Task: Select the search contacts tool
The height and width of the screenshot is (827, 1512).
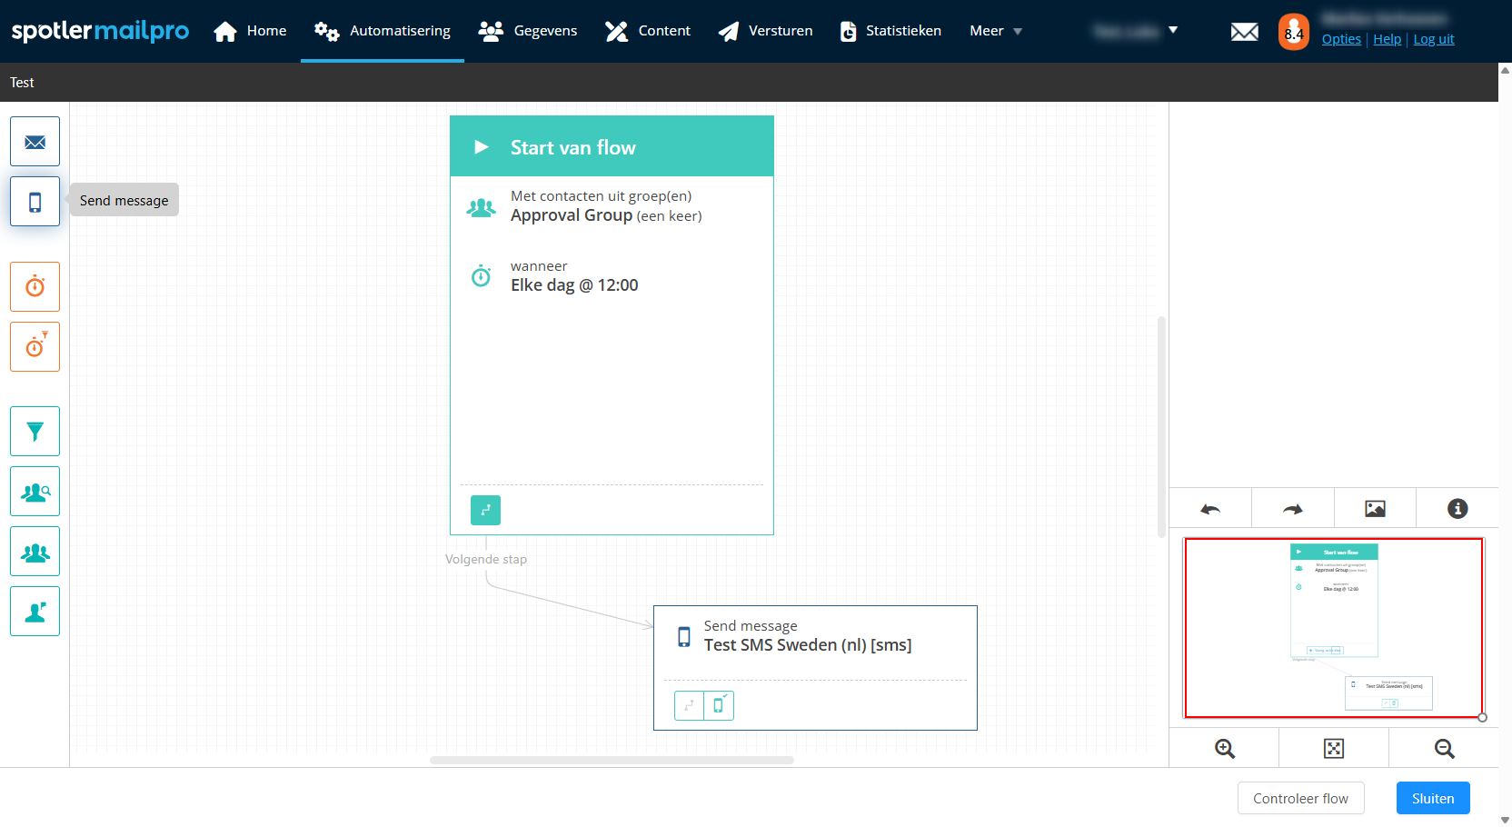Action: 35,492
